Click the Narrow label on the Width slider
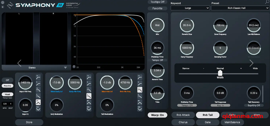The width and height of the screenshot is (270, 126). click(x=186, y=68)
